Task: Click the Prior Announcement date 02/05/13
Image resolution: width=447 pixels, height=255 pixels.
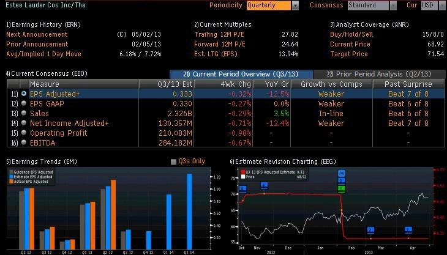Action: click(x=146, y=44)
